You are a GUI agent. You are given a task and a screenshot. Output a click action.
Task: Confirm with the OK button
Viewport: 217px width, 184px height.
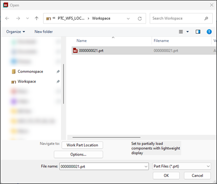tap(166, 175)
